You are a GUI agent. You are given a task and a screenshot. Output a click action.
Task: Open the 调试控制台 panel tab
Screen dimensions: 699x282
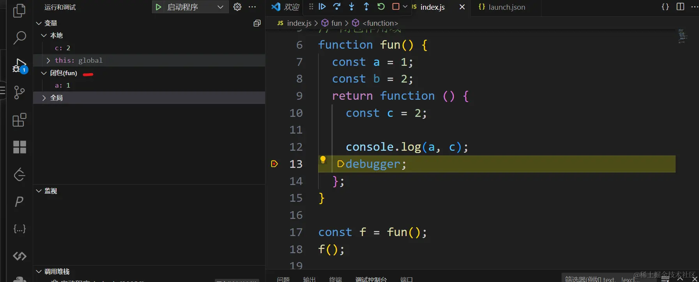pos(371,279)
